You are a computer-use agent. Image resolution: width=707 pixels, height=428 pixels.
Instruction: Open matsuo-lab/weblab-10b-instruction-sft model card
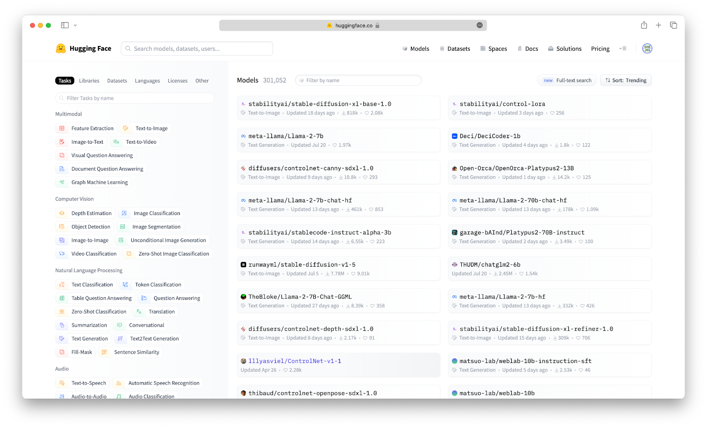(550, 365)
